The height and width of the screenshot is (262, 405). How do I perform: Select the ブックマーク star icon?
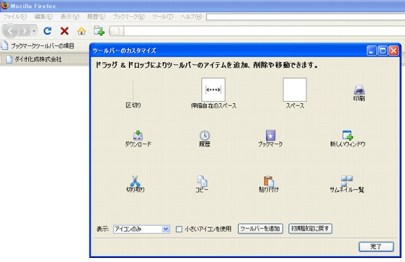(270, 138)
